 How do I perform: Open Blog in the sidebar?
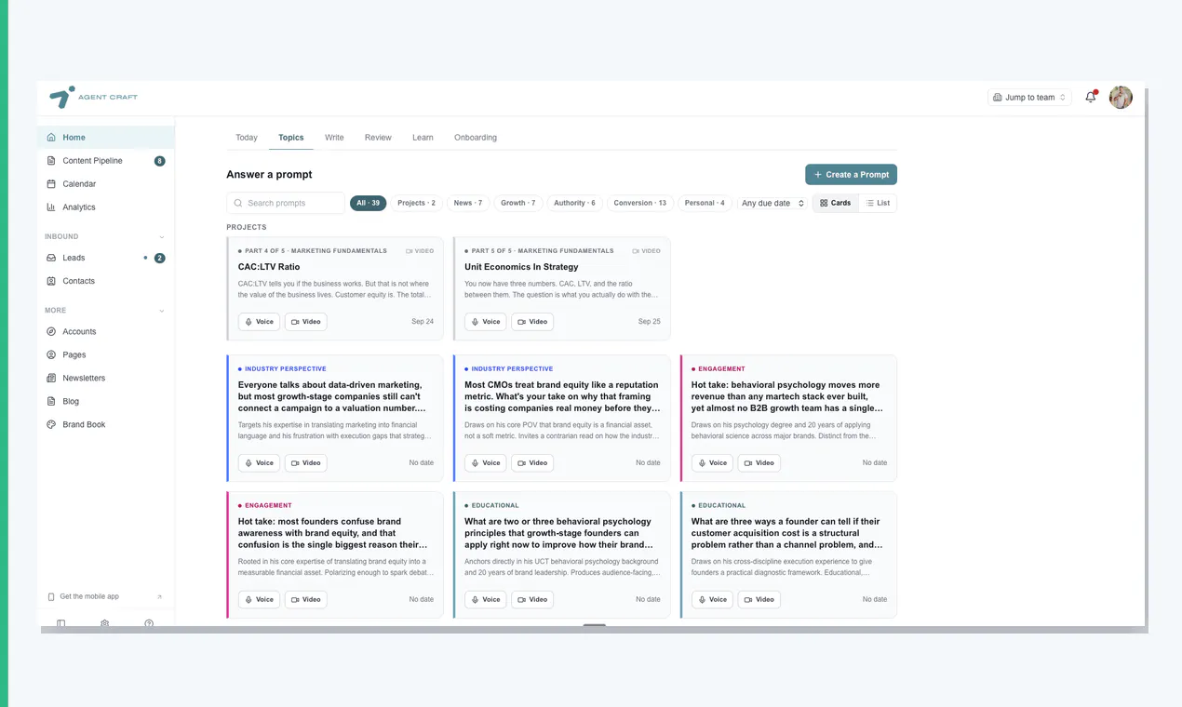[x=105, y=401]
